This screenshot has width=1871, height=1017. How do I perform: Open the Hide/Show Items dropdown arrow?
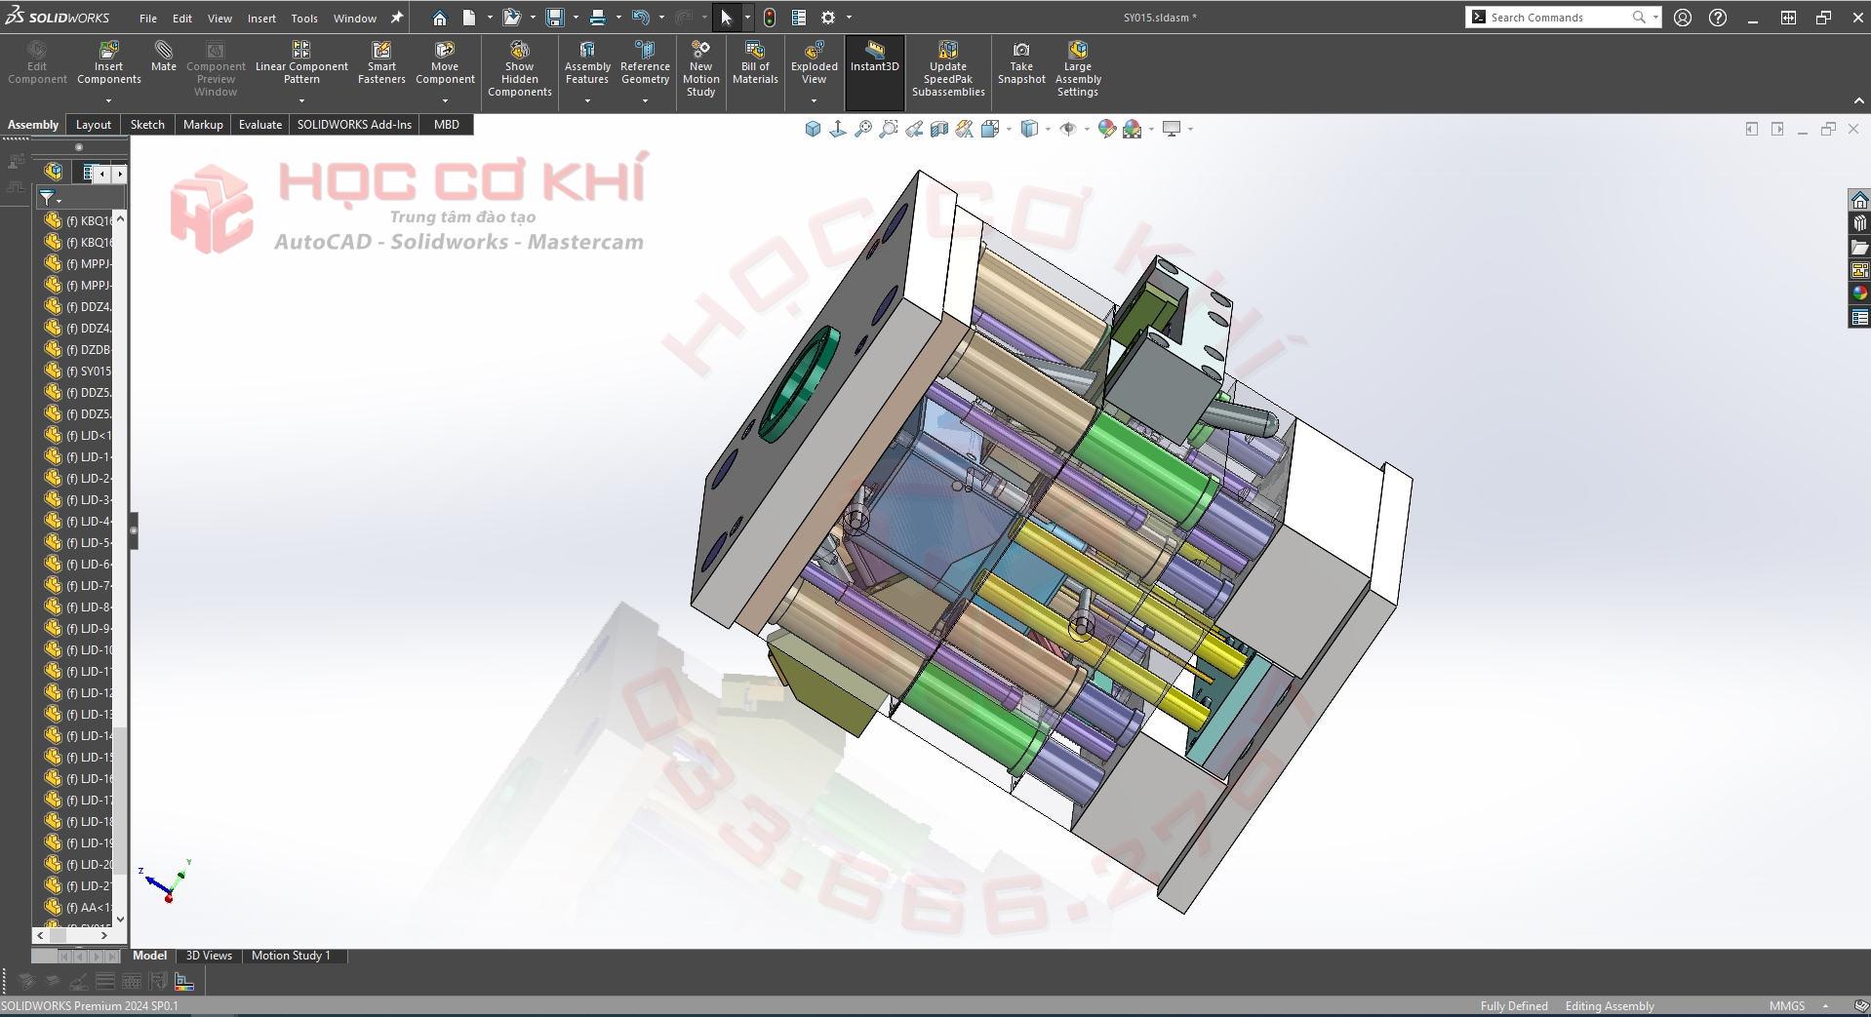pyautogui.click(x=1086, y=129)
